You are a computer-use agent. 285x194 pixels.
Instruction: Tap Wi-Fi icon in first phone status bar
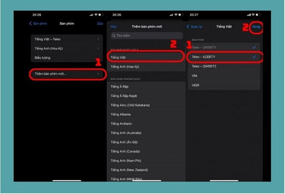[96, 15]
